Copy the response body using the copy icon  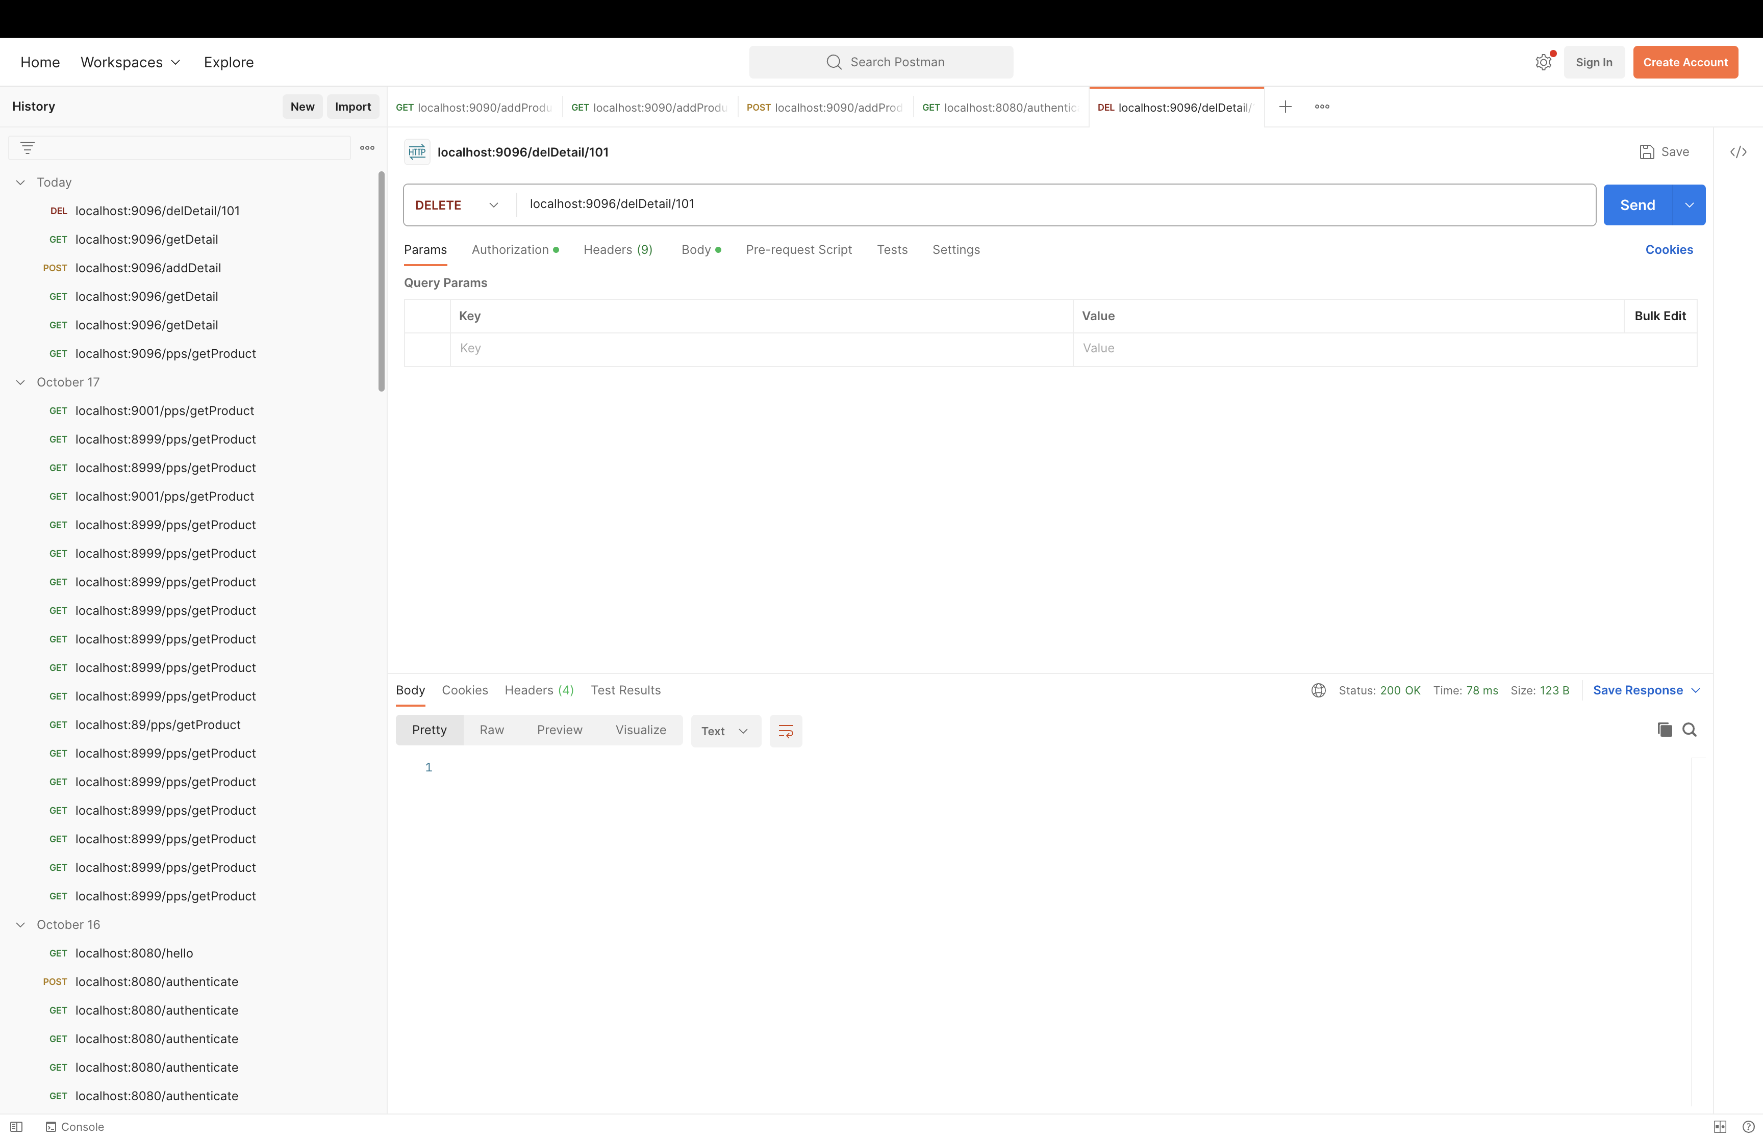pos(1664,729)
